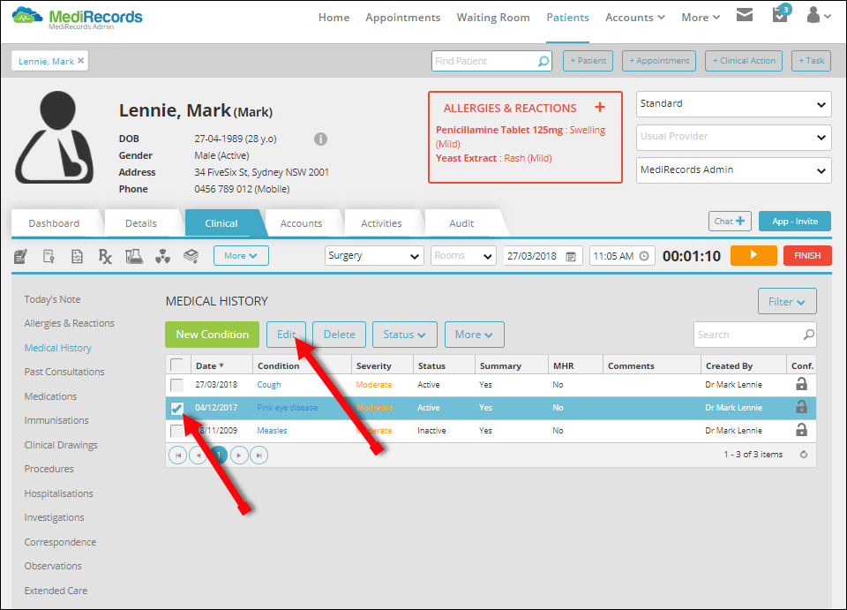Go to next page of results
The image size is (847, 610).
tap(239, 455)
